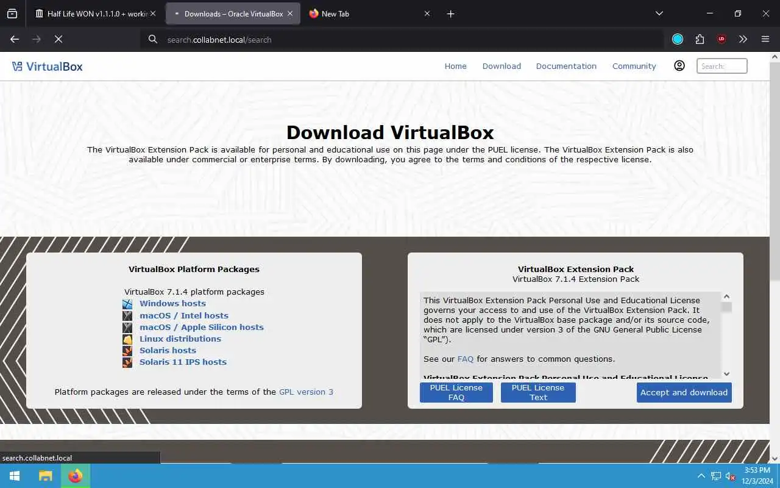This screenshot has width=780, height=488.
Task: Stop loading the current page
Action: pos(58,39)
